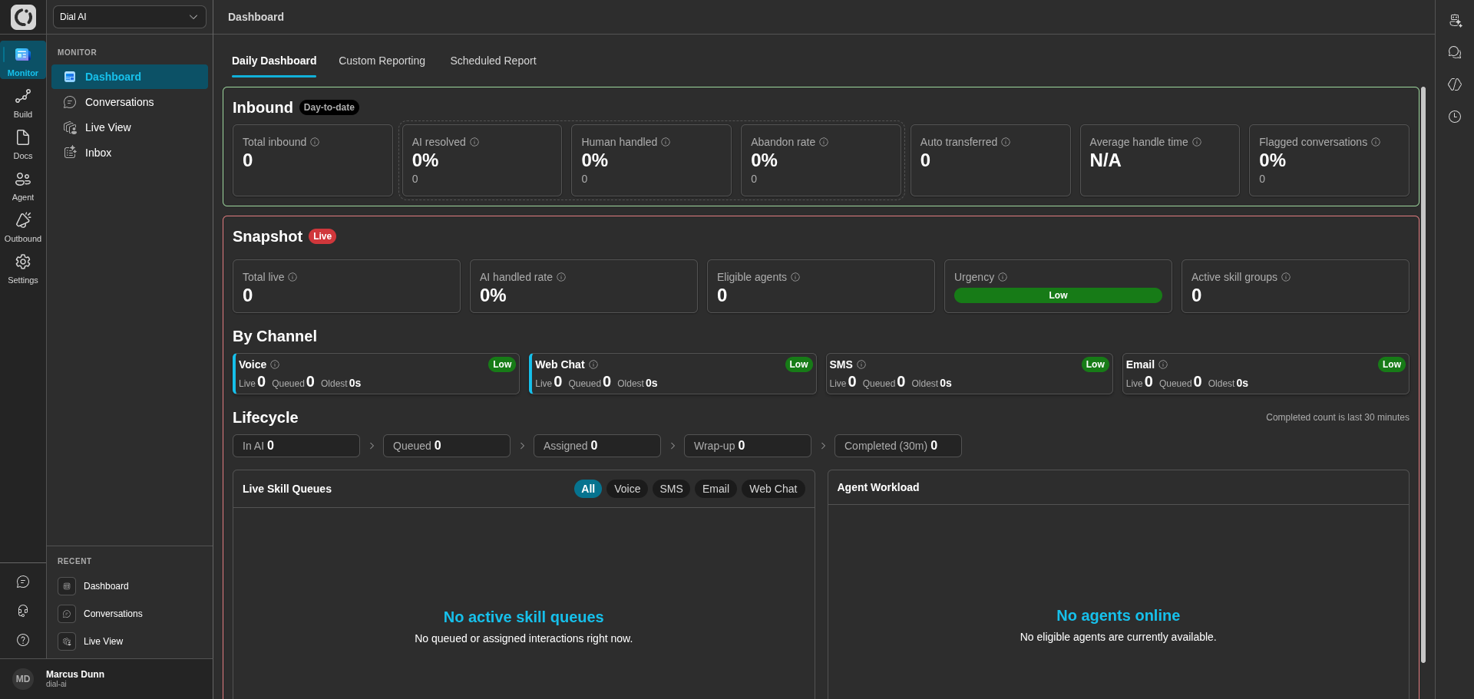Click the Email channel card

[x=1265, y=374]
